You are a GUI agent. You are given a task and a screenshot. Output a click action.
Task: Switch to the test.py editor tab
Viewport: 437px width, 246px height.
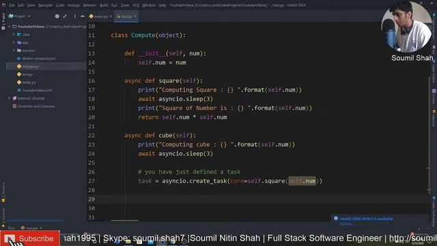(x=126, y=16)
